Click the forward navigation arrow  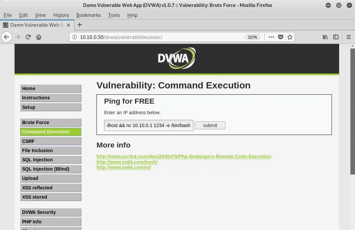click(18, 37)
